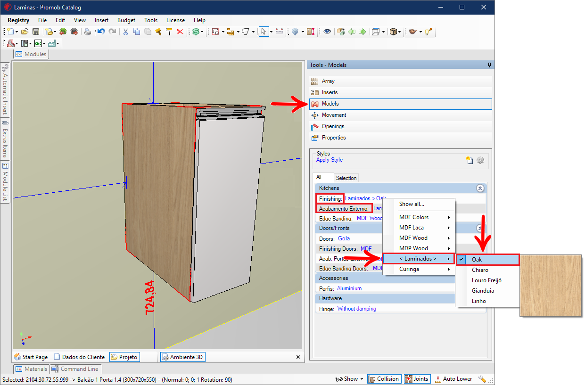The image size is (585, 385).
Task: Open the Inserts tool
Action: pyautogui.click(x=401, y=92)
